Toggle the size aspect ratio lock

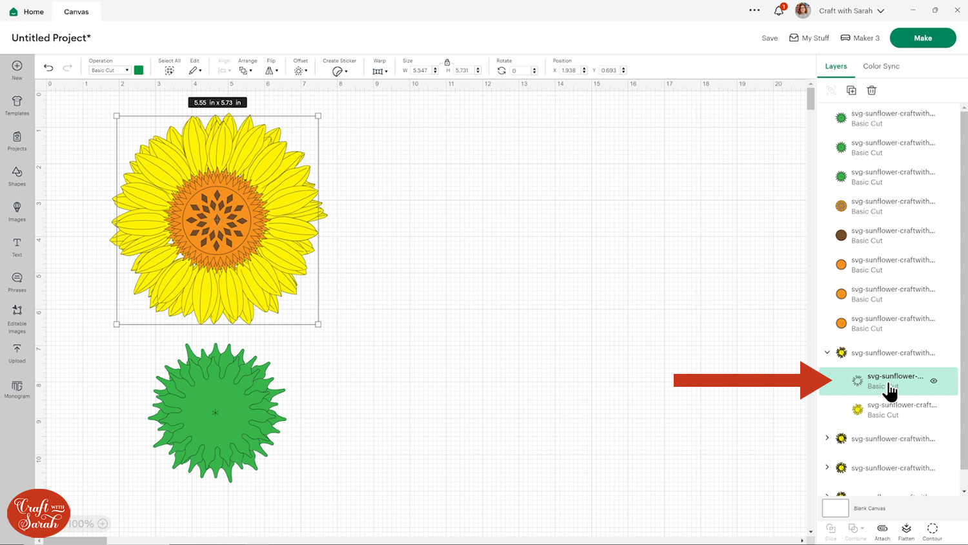click(447, 62)
